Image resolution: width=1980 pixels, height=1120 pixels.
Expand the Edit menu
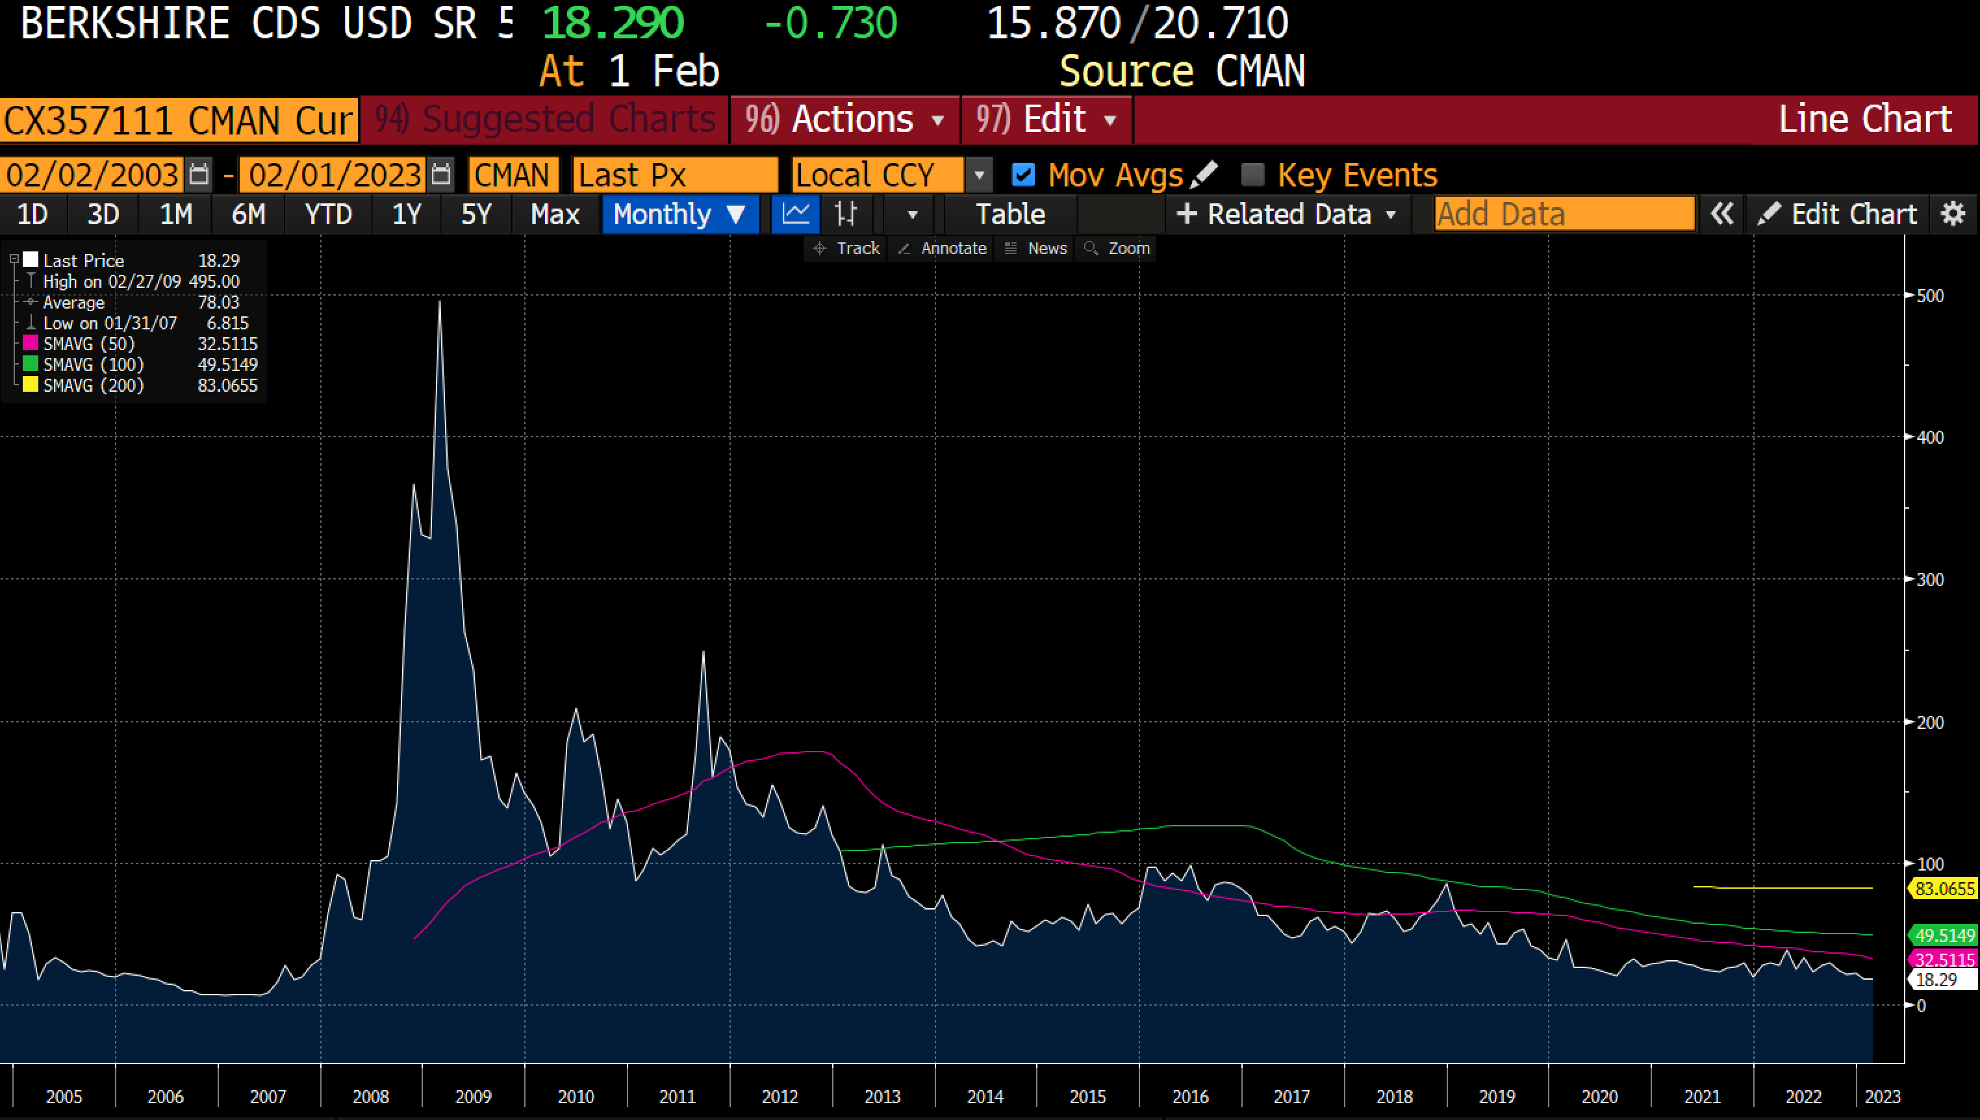coord(1046,120)
